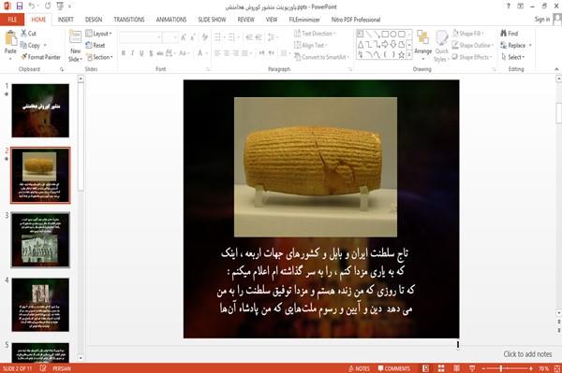The width and height of the screenshot is (562, 373).
Task: Start Slide Show from status bar icon
Action: coord(472,368)
